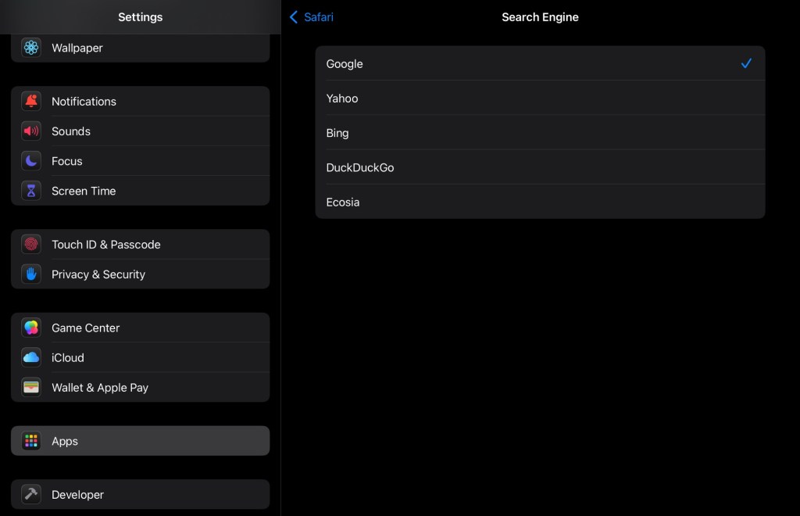This screenshot has height=516, width=800.
Task: Open Wallet & Apple Pay settings
Action: pyautogui.click(x=141, y=388)
